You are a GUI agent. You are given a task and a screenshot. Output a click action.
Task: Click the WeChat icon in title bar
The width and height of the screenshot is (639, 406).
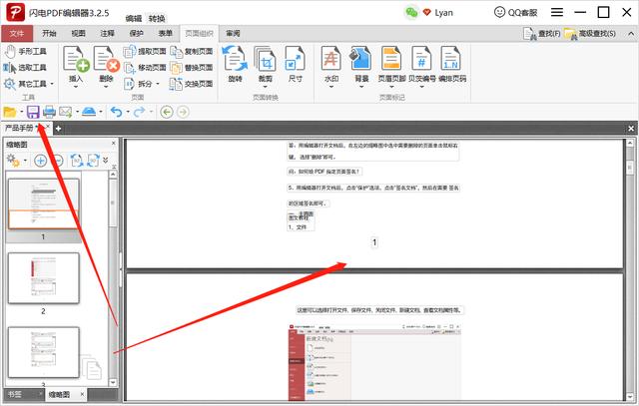click(x=411, y=13)
